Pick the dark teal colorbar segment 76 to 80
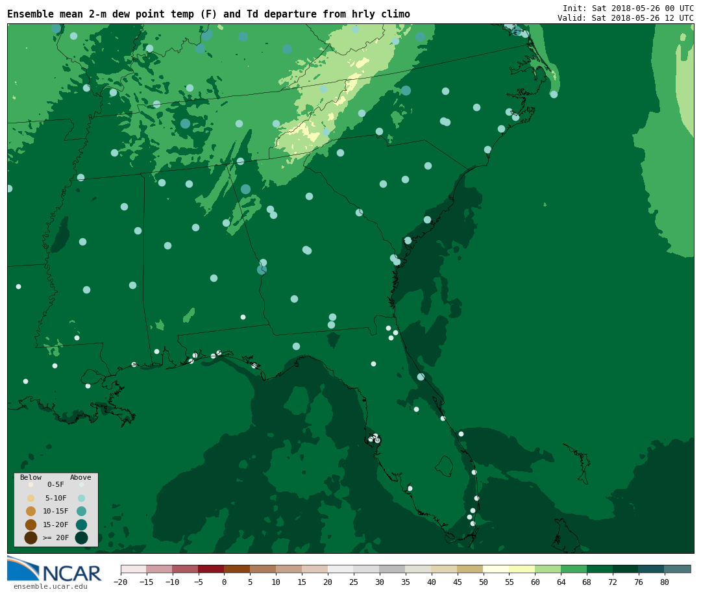 point(652,569)
